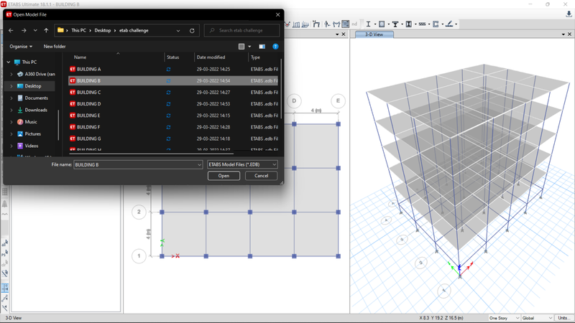Image resolution: width=575 pixels, height=323 pixels.
Task: Close the plan view pane
Action: pos(344,34)
